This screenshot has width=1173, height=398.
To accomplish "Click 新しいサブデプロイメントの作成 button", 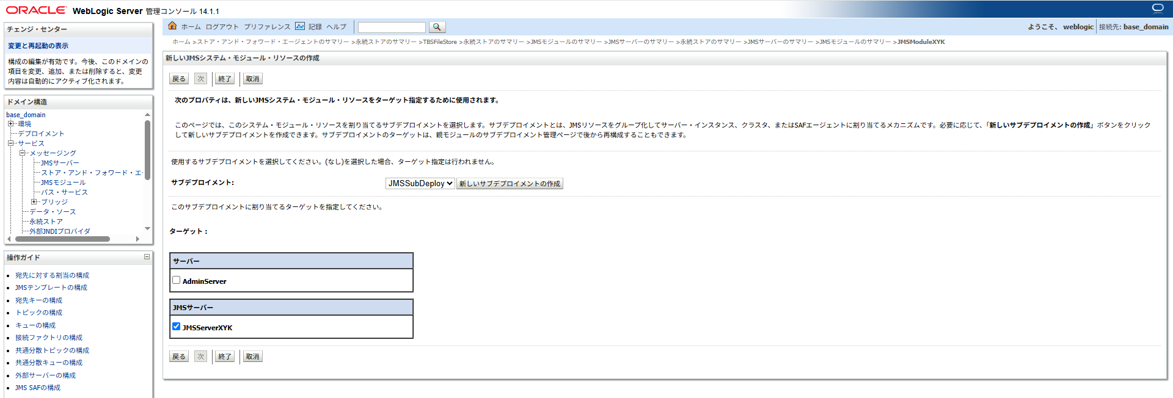I will (510, 184).
